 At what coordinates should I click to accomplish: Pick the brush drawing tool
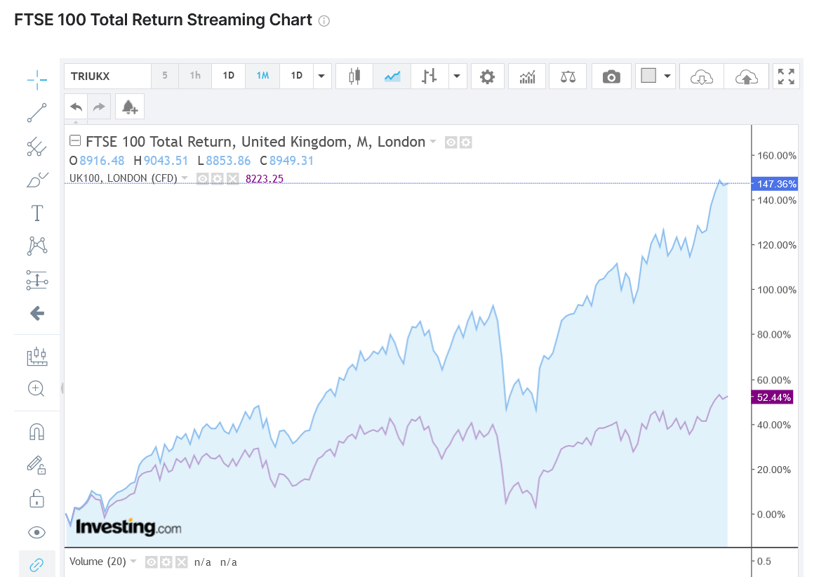[x=37, y=180]
